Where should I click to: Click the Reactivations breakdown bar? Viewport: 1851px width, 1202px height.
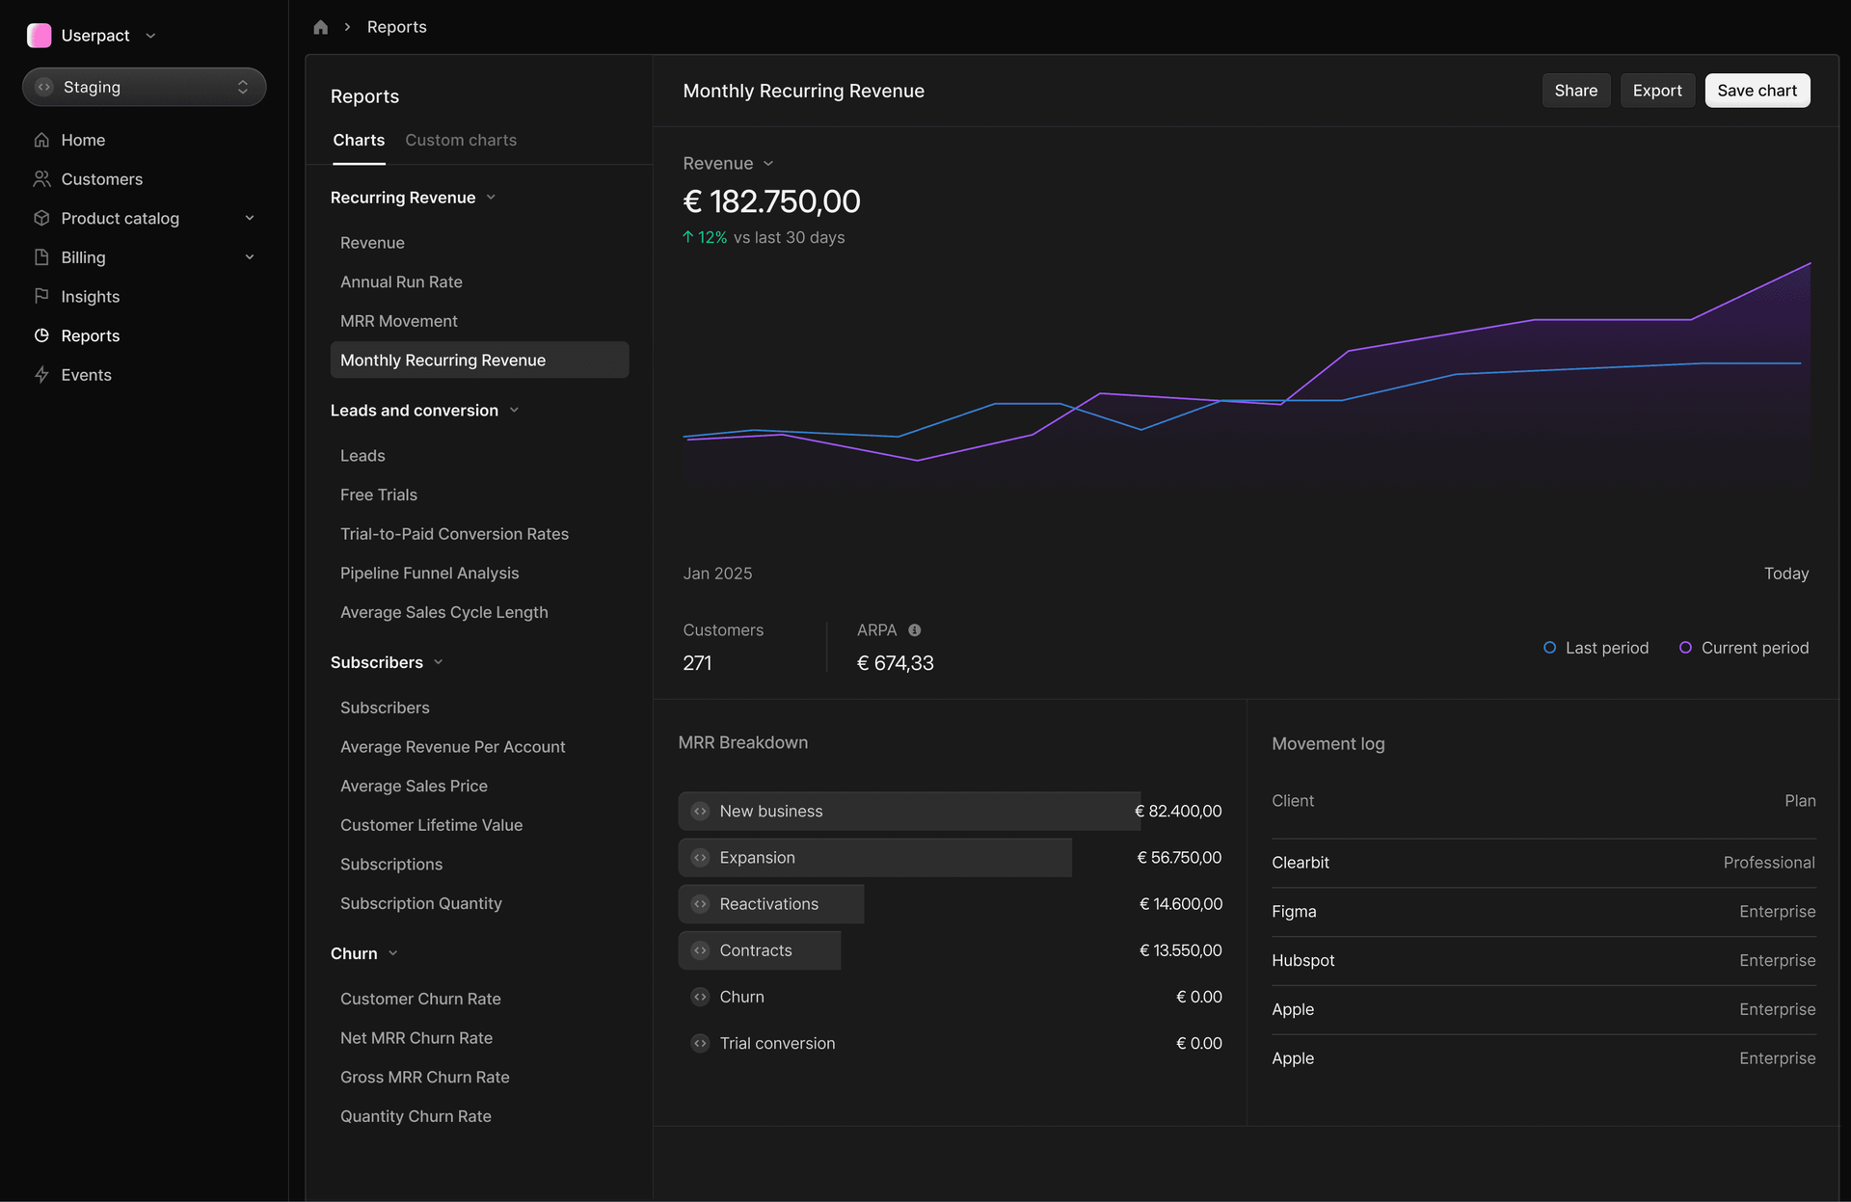771,904
